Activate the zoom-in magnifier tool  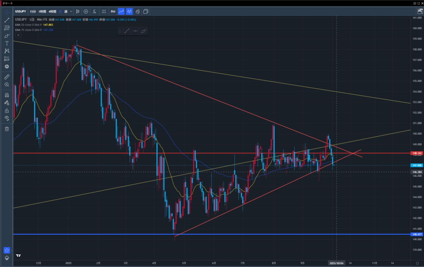tap(7, 84)
